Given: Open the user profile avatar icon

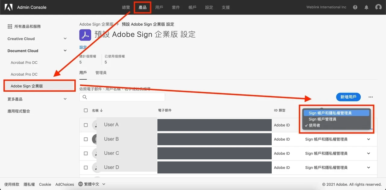Looking at the screenshot, I should (x=378, y=7).
